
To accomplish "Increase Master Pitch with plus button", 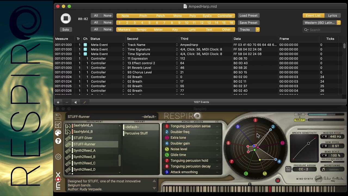I will (326, 137).
